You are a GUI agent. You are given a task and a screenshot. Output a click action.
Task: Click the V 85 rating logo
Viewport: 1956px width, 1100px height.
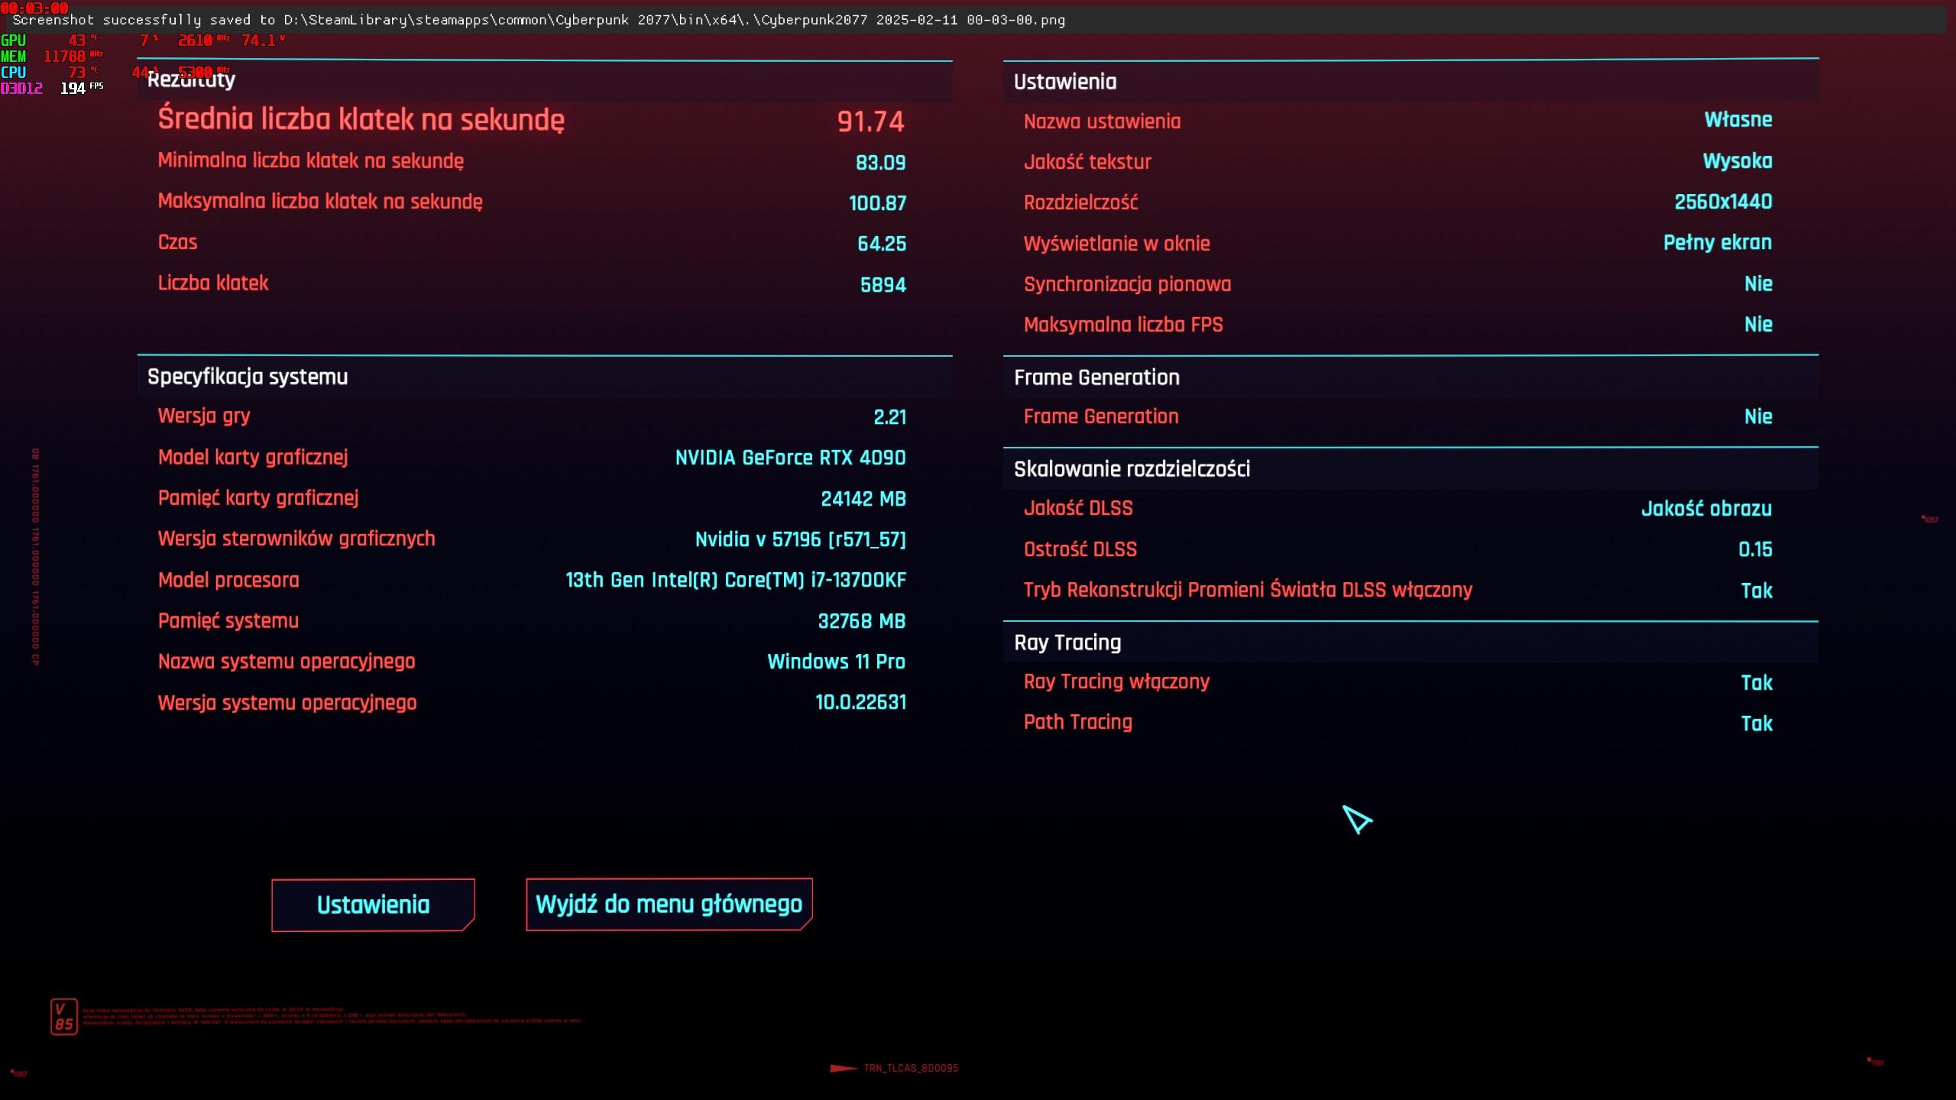[64, 1017]
